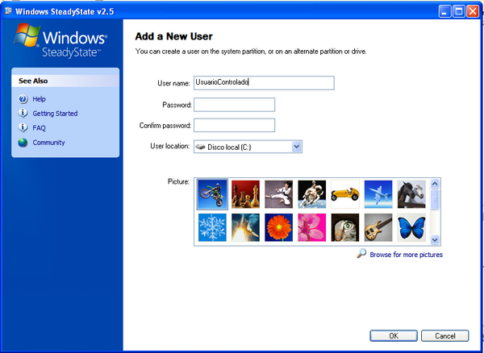The width and height of the screenshot is (484, 353).
Task: Click the Help question mark icon
Action: [x=23, y=99]
